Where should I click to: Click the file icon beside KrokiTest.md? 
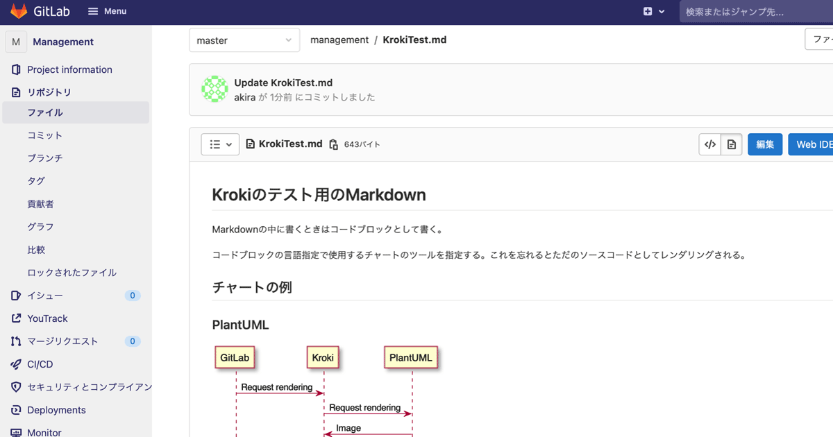click(251, 144)
